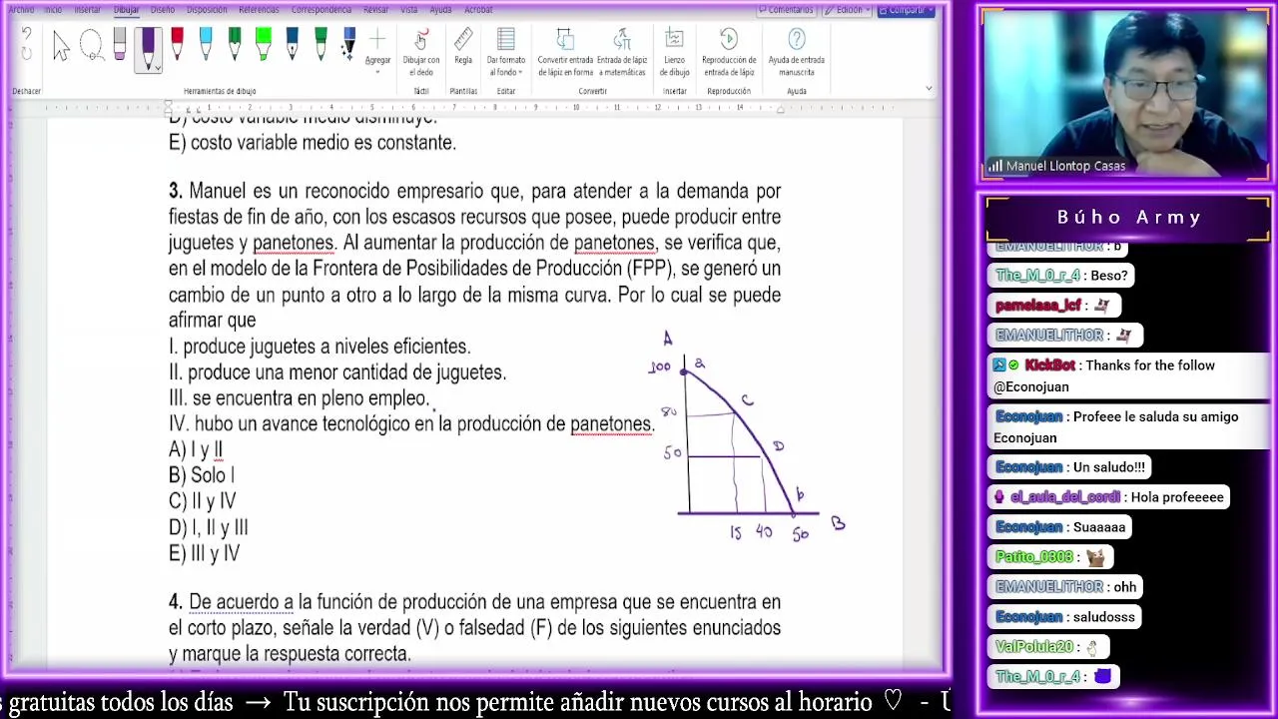Click answer option D) I, II y III

click(209, 527)
